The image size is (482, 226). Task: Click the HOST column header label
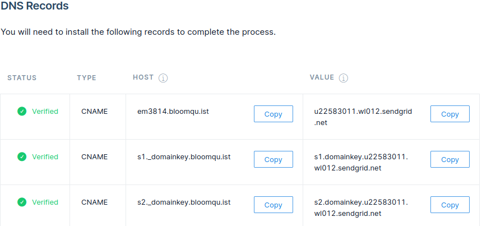(143, 77)
